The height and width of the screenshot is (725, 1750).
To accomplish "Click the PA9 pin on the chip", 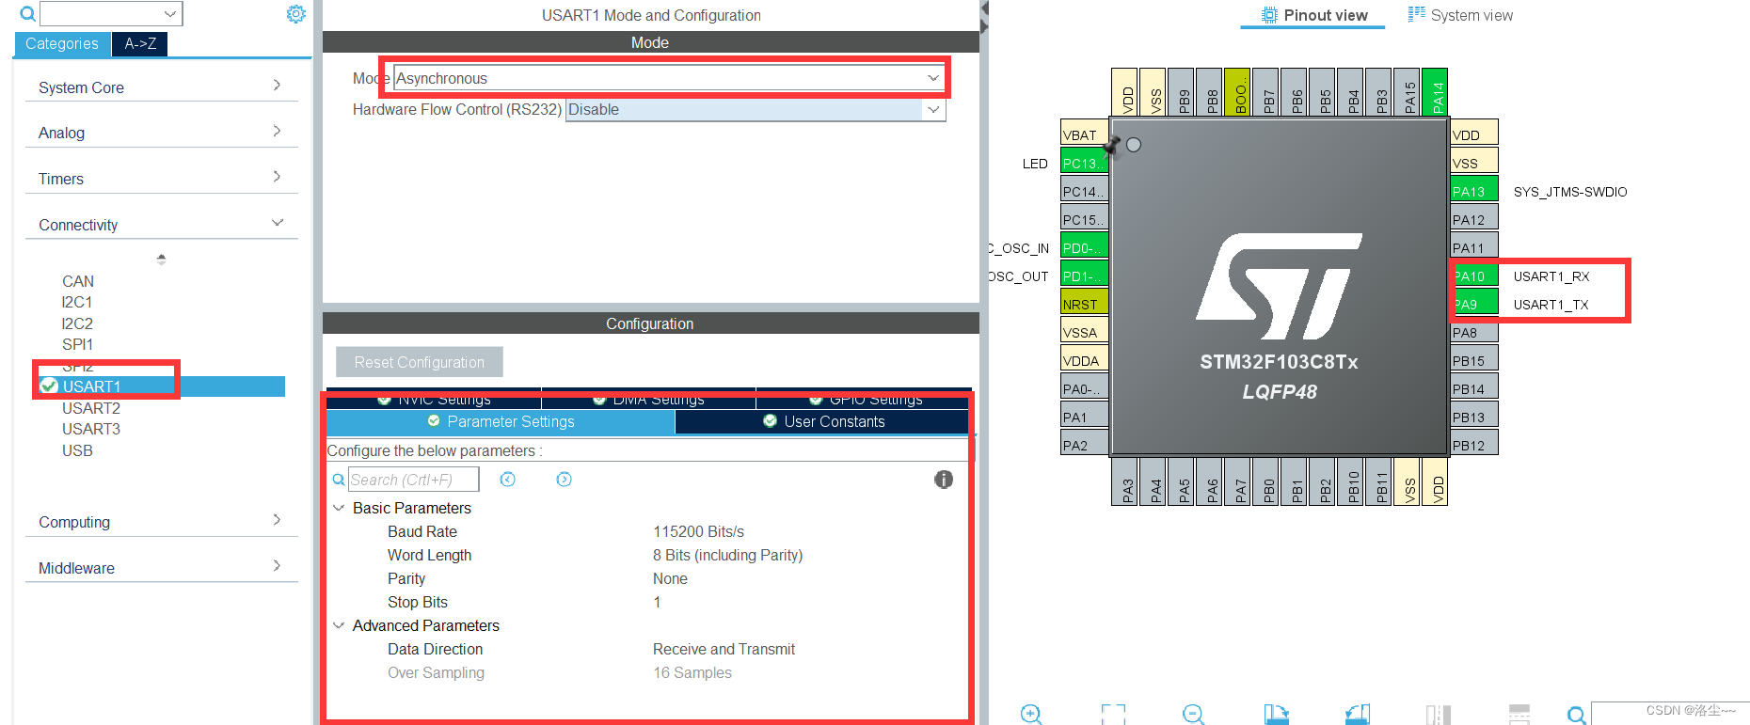I will pyautogui.click(x=1474, y=304).
